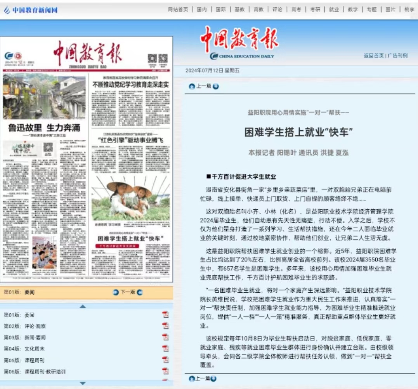Open the 高考 navigation item
This screenshot has width=418, height=389.
tap(296, 10)
